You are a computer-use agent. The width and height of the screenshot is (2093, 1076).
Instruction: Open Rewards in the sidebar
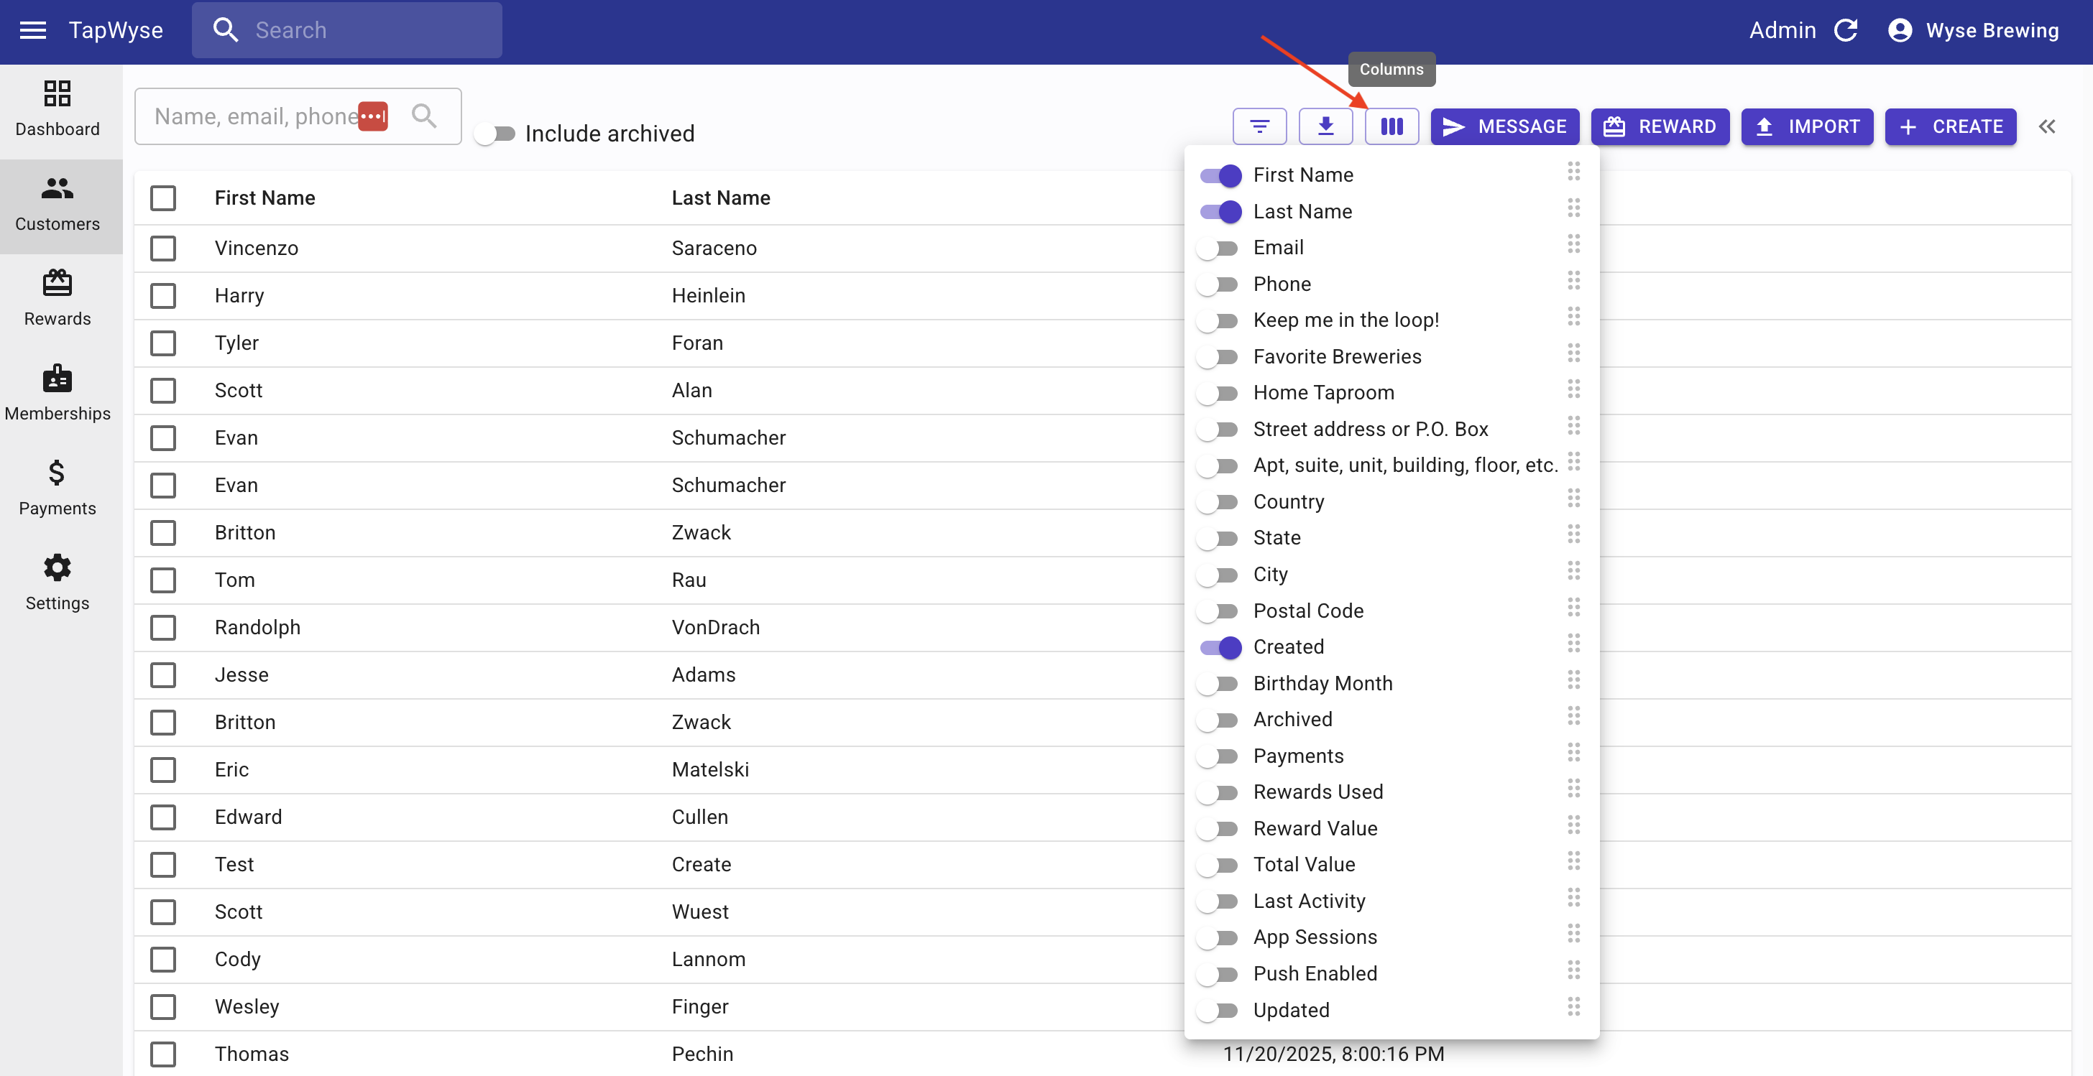(57, 298)
